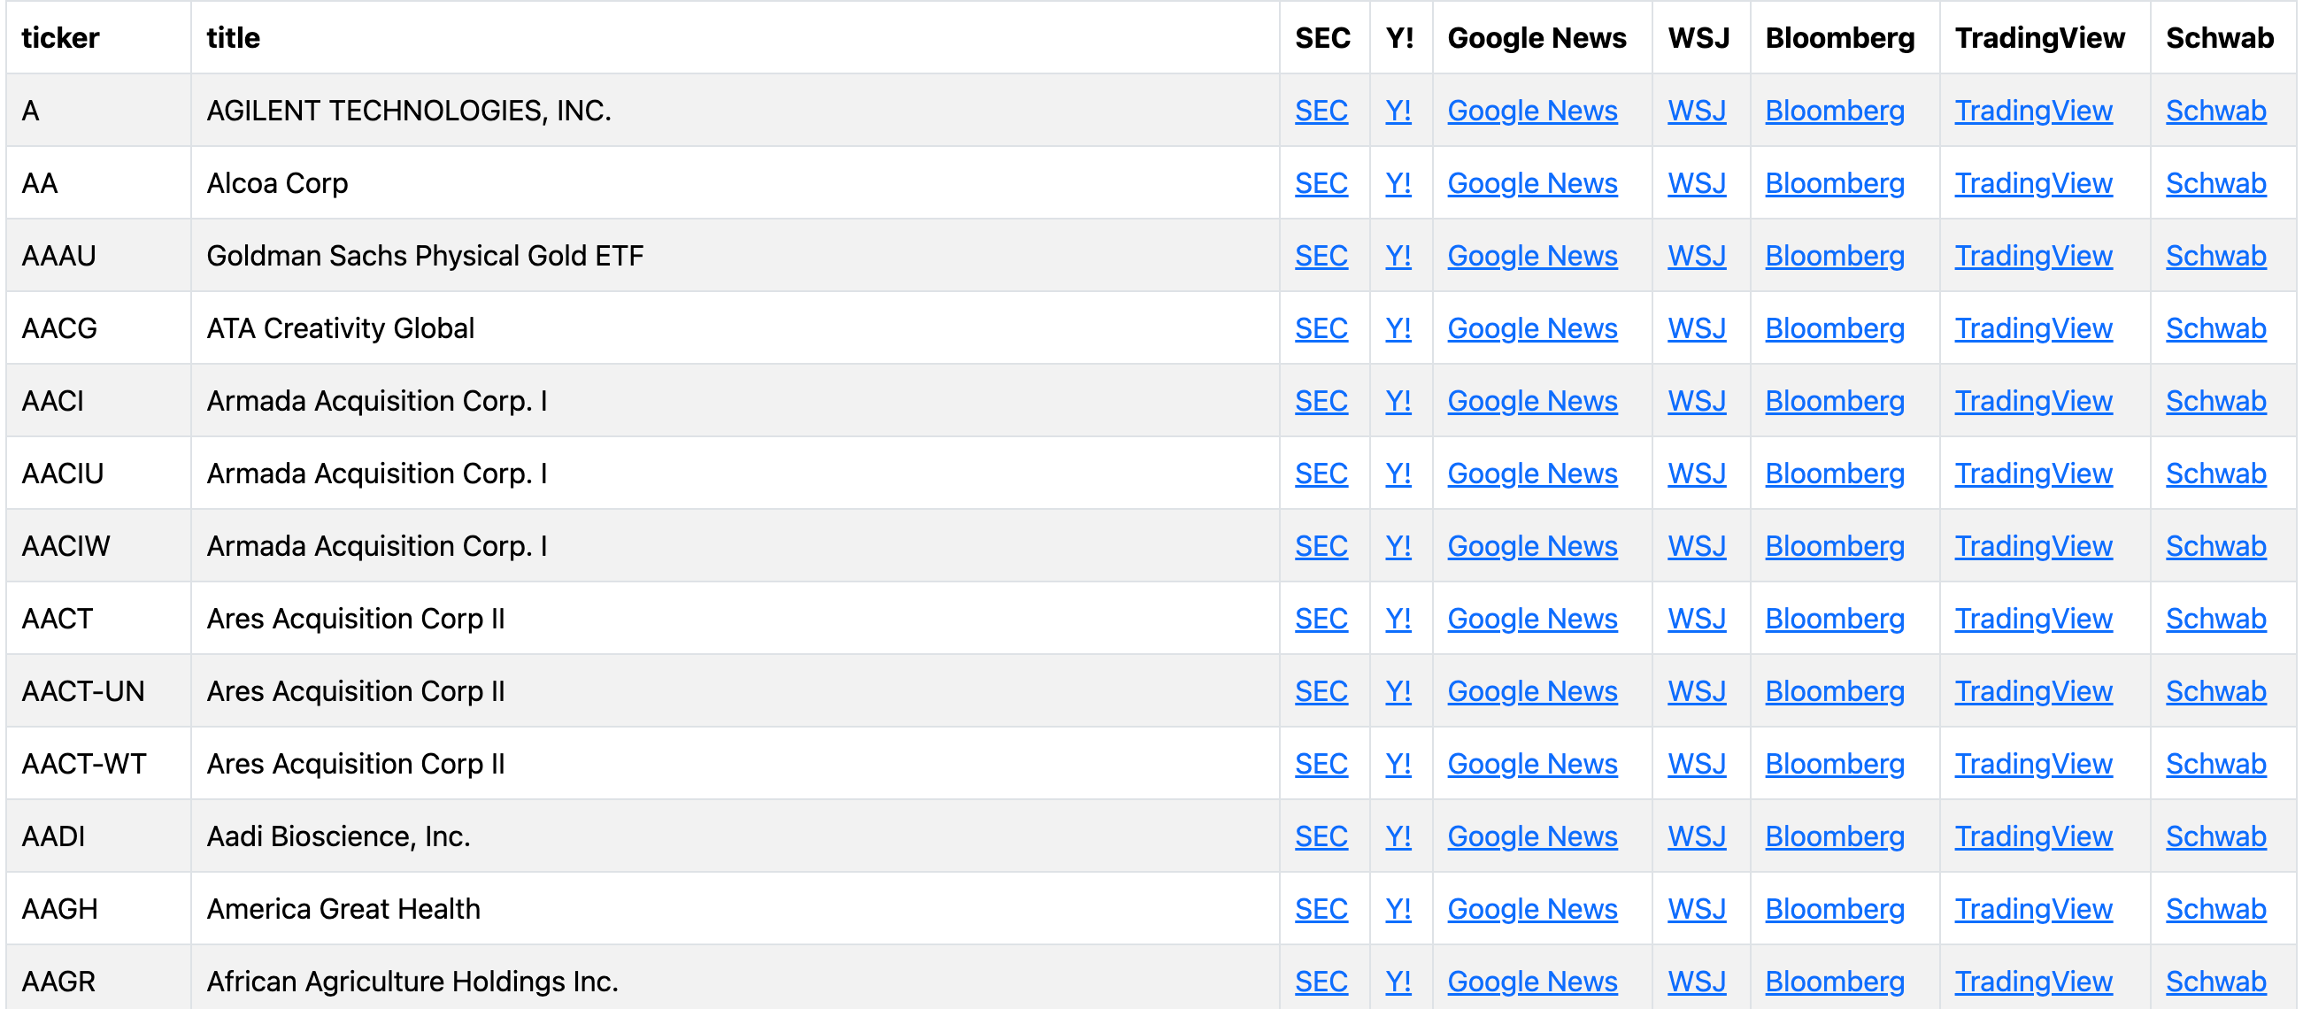Open SEC link for AACT ticker

[1321, 619]
